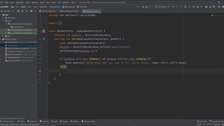Viewport: 224px width, 126px height.
Task: Open the View menu
Action: (x=12, y=2)
